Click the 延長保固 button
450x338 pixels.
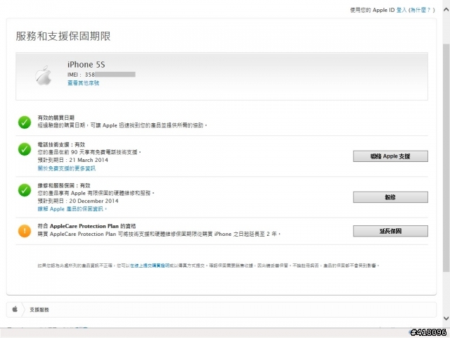(390, 231)
